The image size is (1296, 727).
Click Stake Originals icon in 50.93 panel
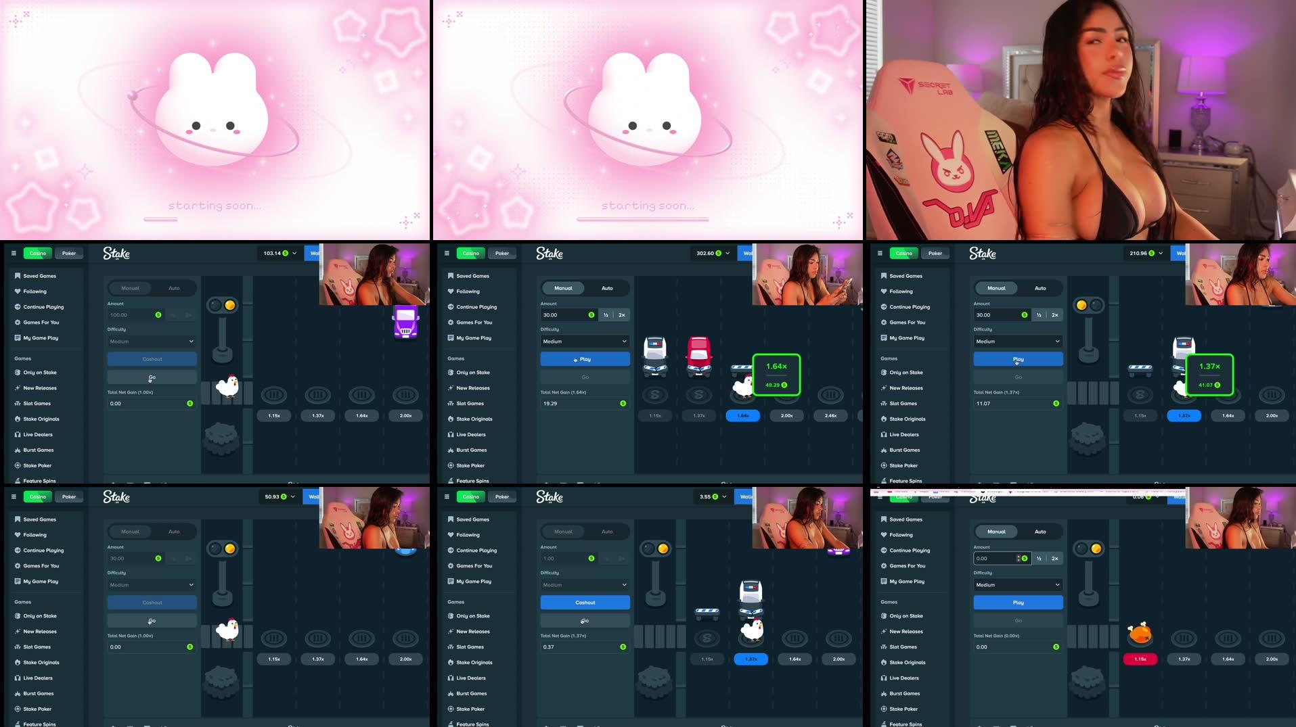pyautogui.click(x=18, y=663)
